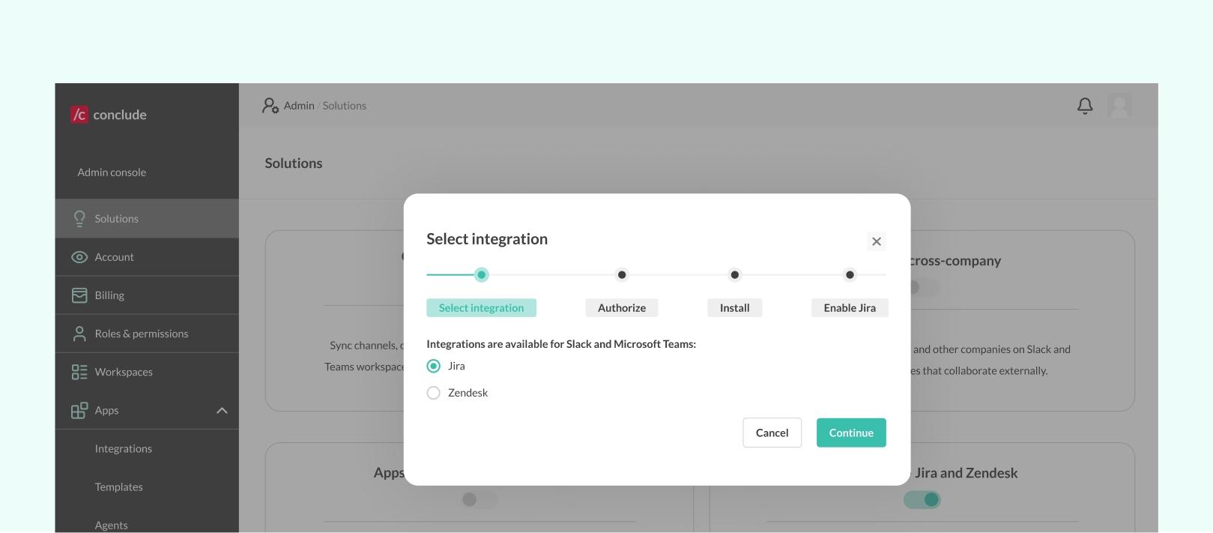The image size is (1213, 533).
Task: Click the Install step label
Action: pos(735,308)
